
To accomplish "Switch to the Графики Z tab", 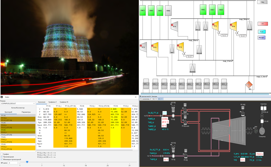I will click(x=52, y=102).
